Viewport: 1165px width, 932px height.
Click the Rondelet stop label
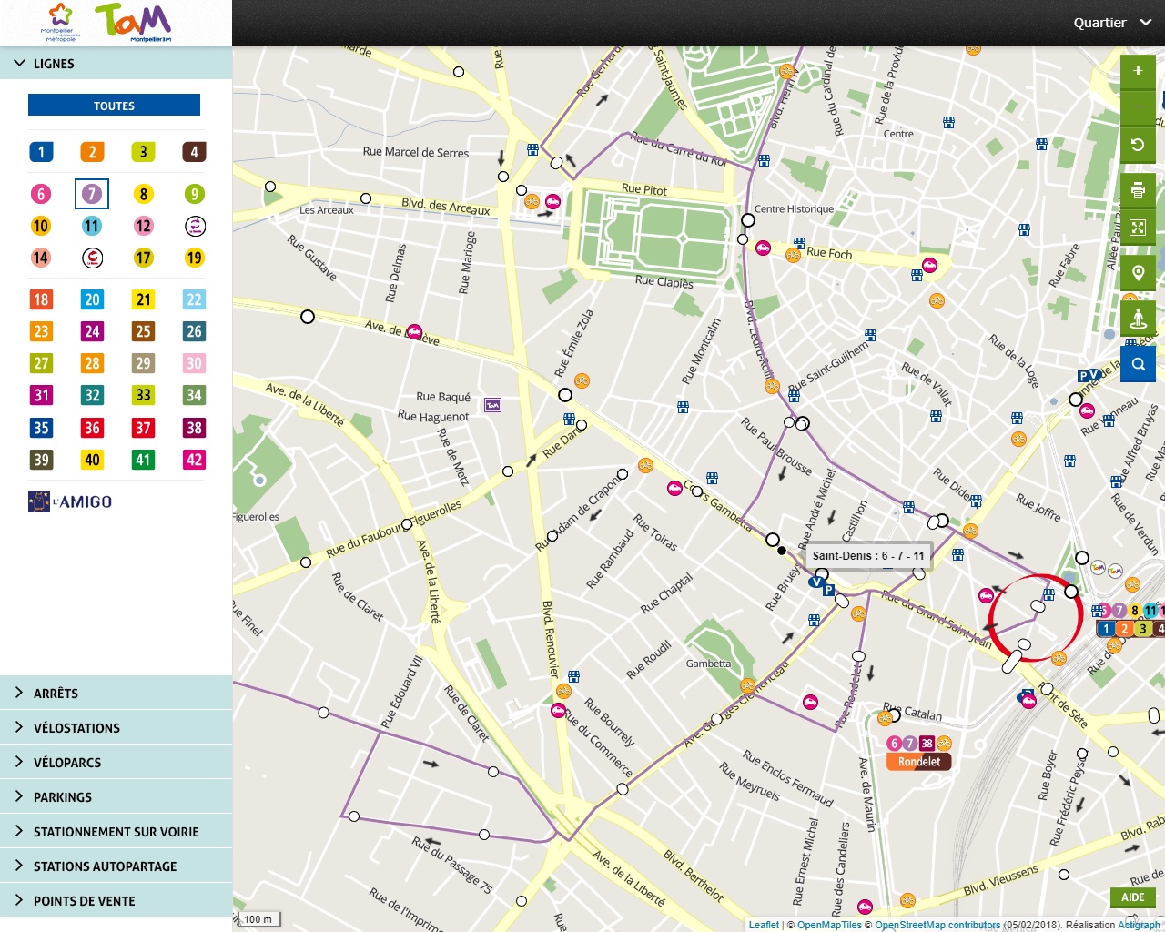pos(919,762)
